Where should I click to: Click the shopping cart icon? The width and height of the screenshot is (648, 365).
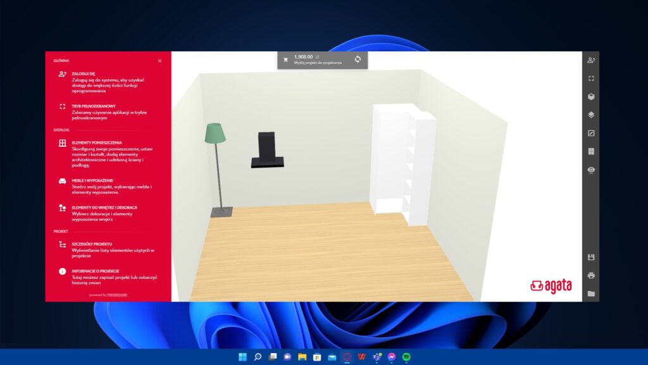coord(285,60)
